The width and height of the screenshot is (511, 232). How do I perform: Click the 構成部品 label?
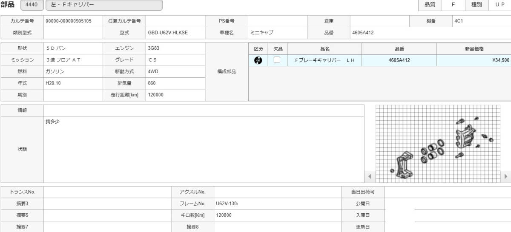tap(227, 72)
